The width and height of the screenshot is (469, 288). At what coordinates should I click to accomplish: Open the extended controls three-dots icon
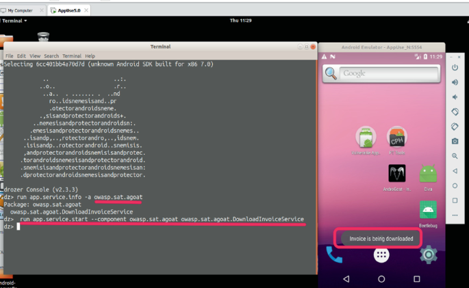tap(455, 215)
